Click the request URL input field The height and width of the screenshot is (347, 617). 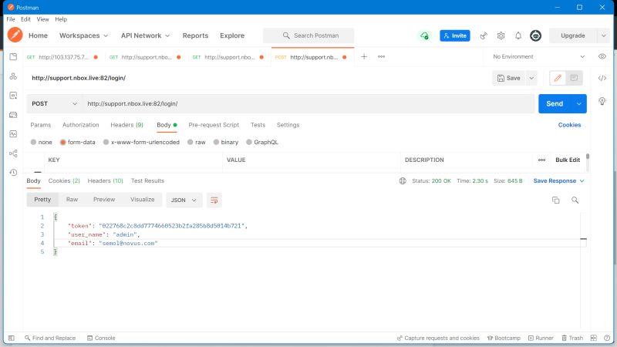[308, 103]
